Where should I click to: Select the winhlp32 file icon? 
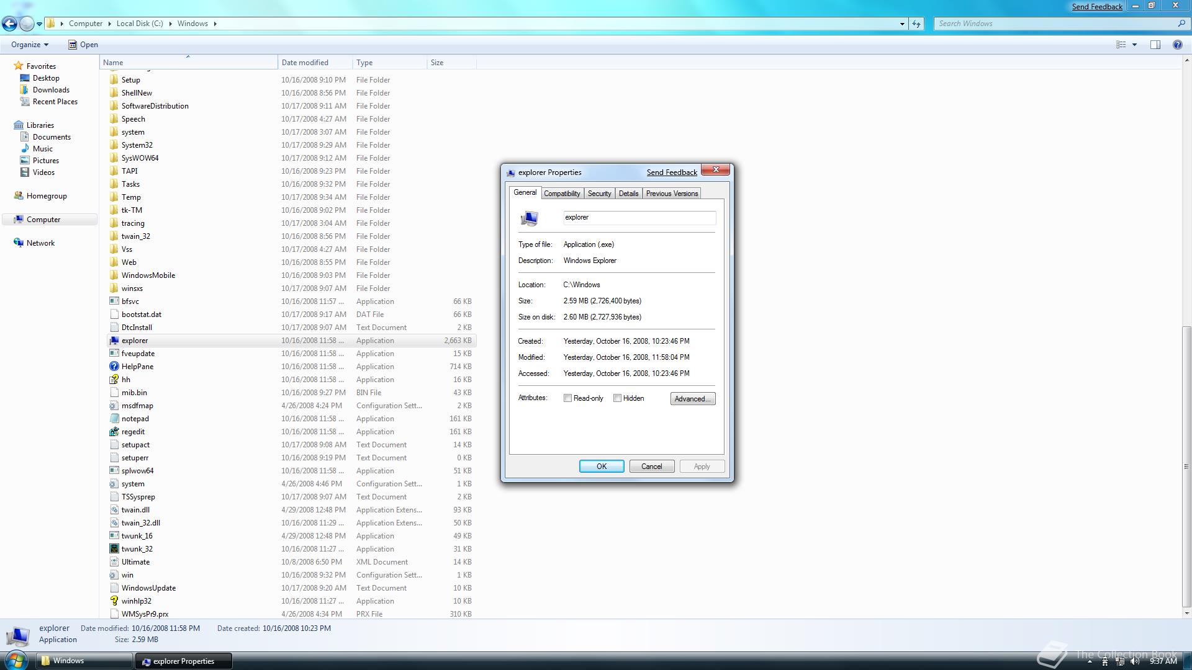pos(114,601)
